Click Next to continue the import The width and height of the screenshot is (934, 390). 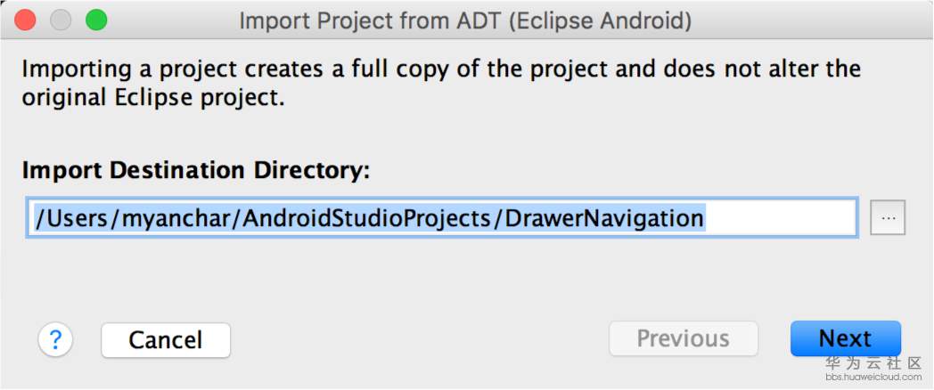point(845,339)
